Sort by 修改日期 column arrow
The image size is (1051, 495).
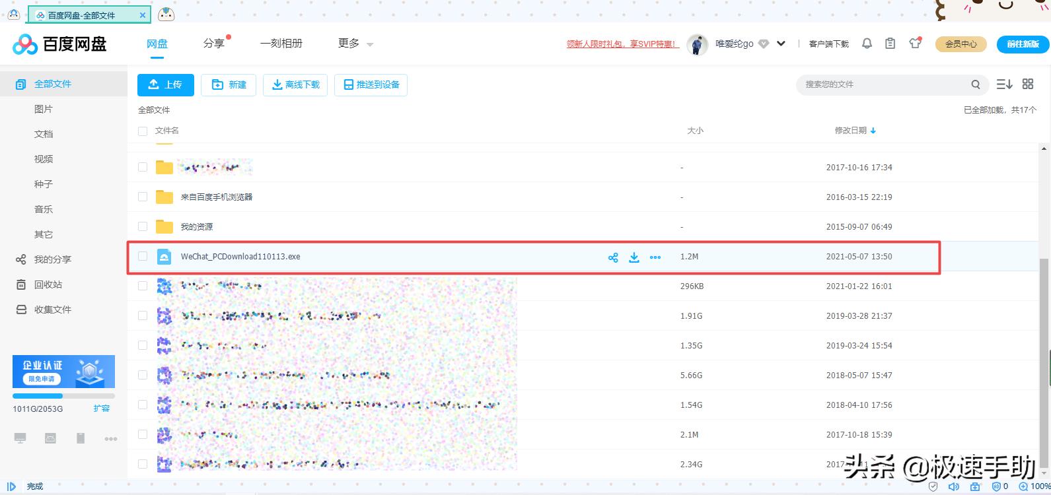[x=873, y=131]
